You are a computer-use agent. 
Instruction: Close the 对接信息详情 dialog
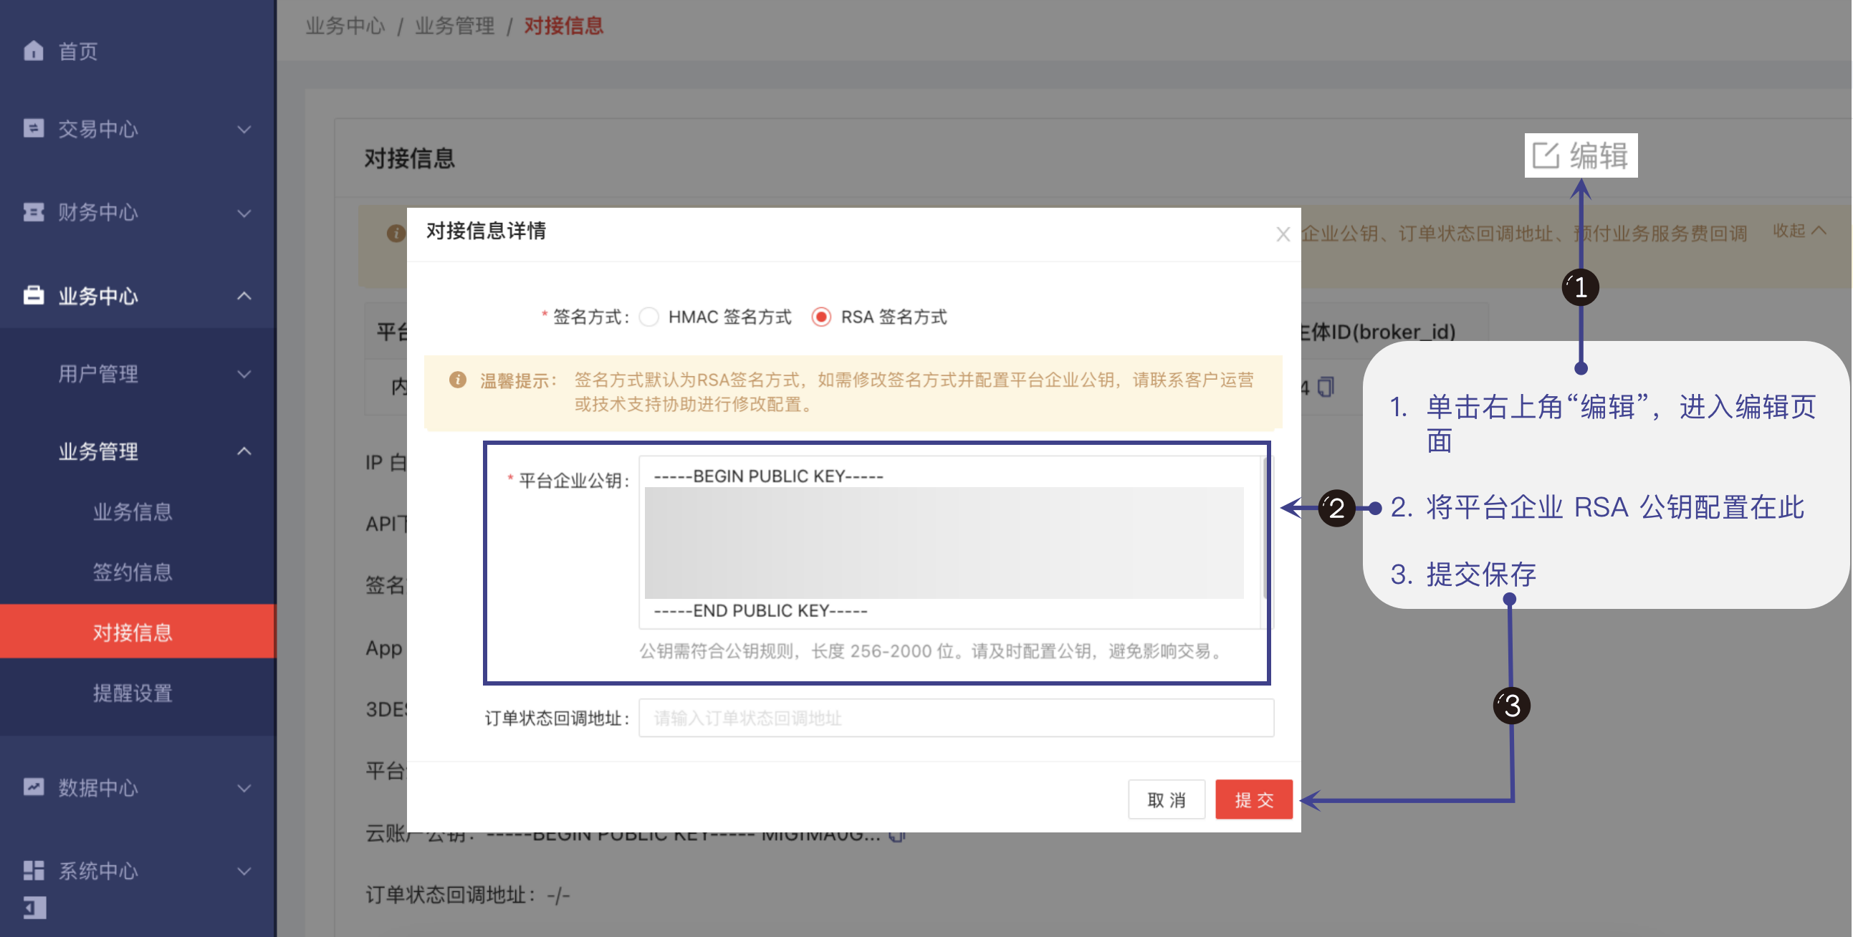coord(1283,234)
